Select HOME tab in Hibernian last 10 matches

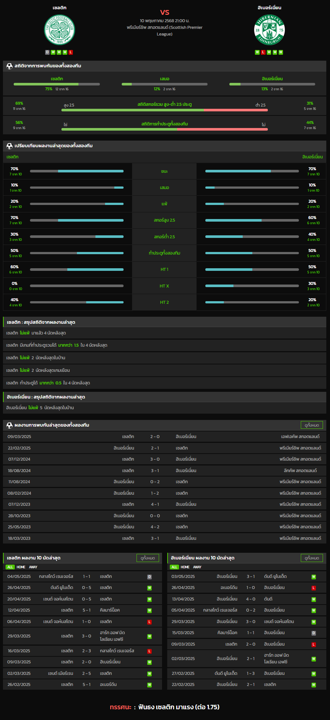185,567
